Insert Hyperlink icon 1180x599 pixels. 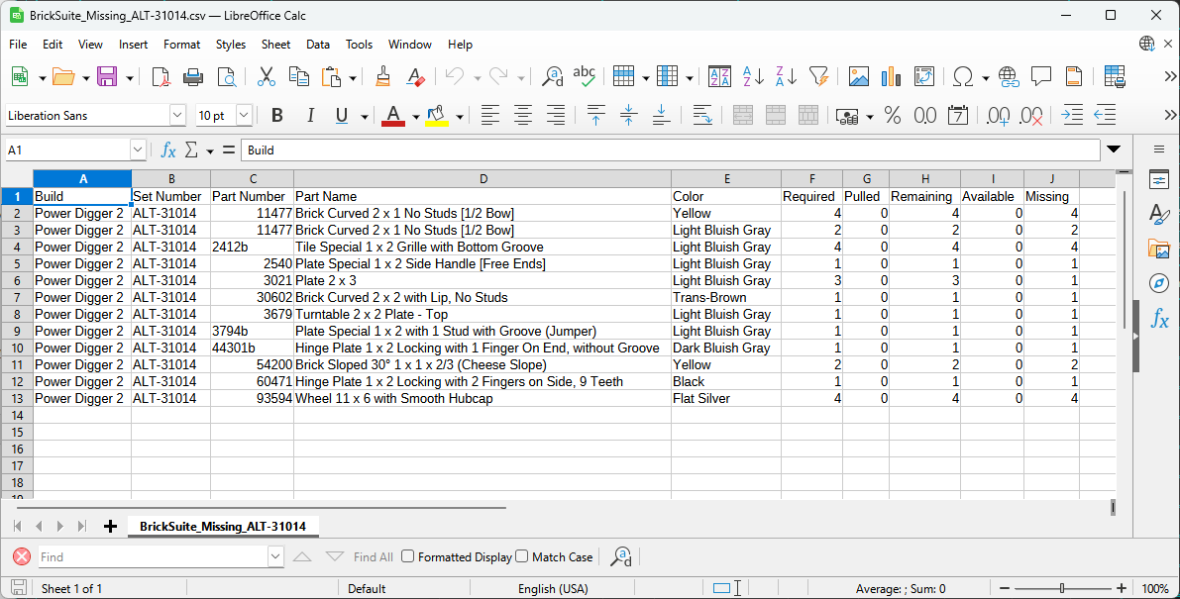click(1009, 76)
